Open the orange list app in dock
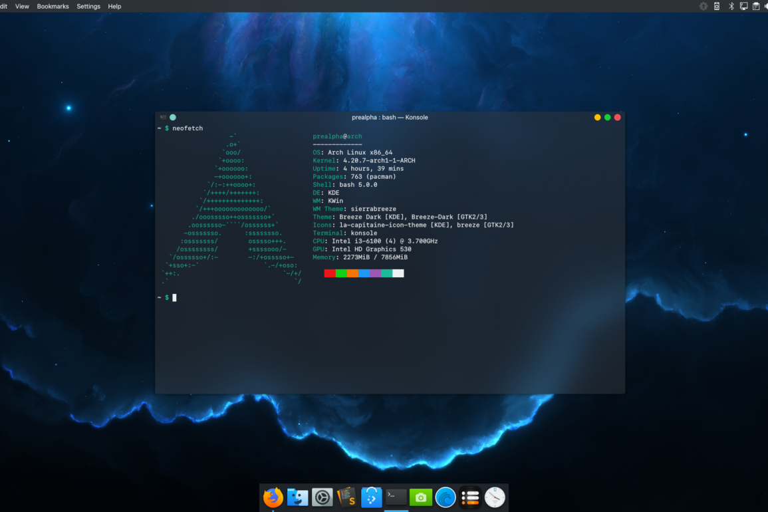 pyautogui.click(x=470, y=497)
